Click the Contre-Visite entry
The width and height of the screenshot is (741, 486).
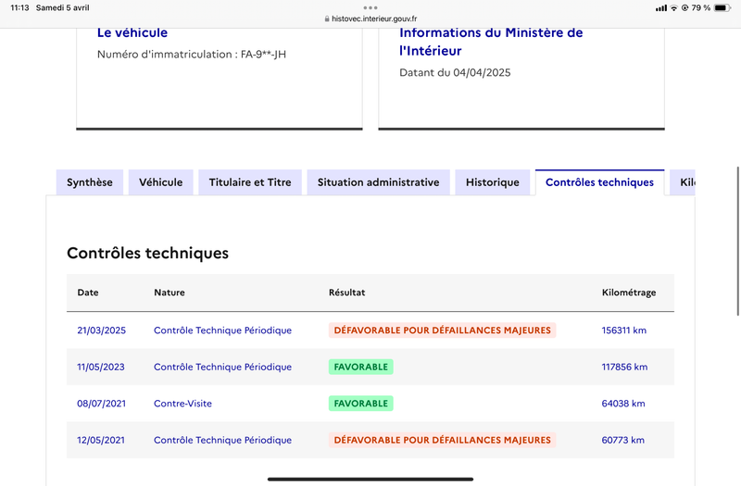182,404
